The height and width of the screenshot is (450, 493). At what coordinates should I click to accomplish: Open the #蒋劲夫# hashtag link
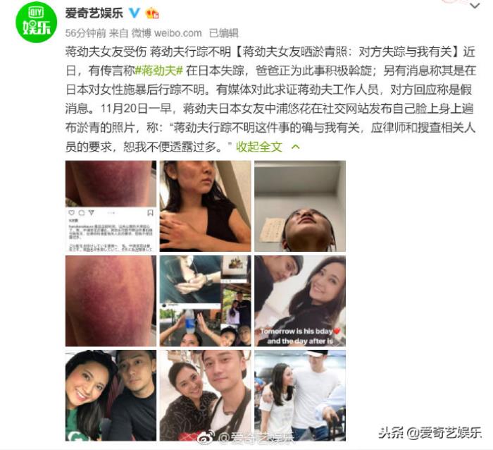[x=158, y=71]
